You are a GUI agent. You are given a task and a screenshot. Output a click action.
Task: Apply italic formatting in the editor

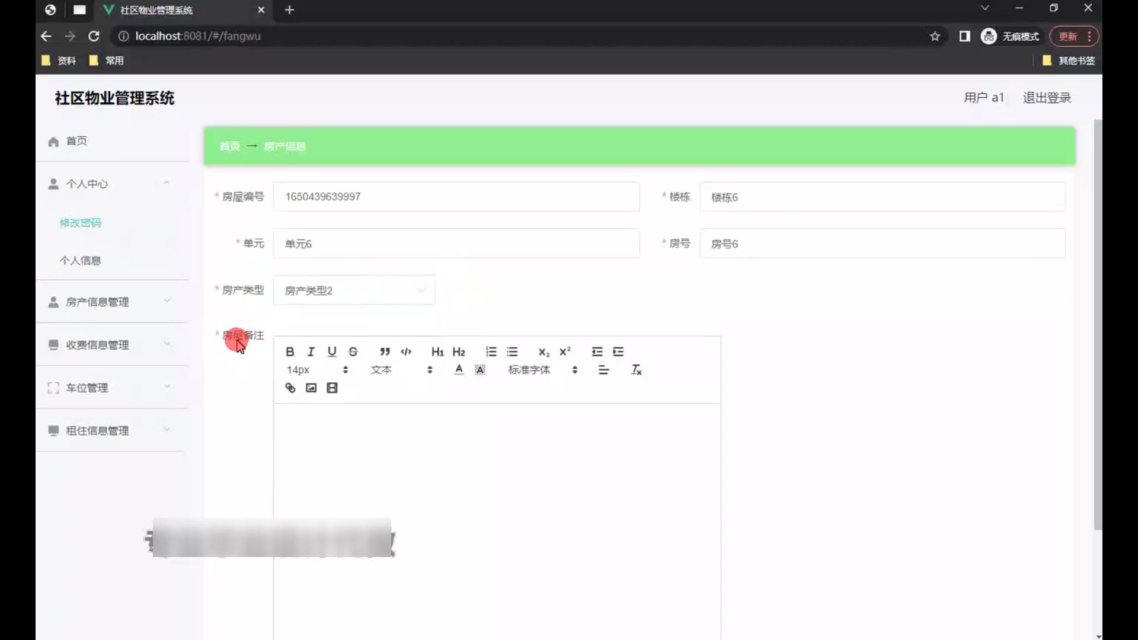pos(311,351)
